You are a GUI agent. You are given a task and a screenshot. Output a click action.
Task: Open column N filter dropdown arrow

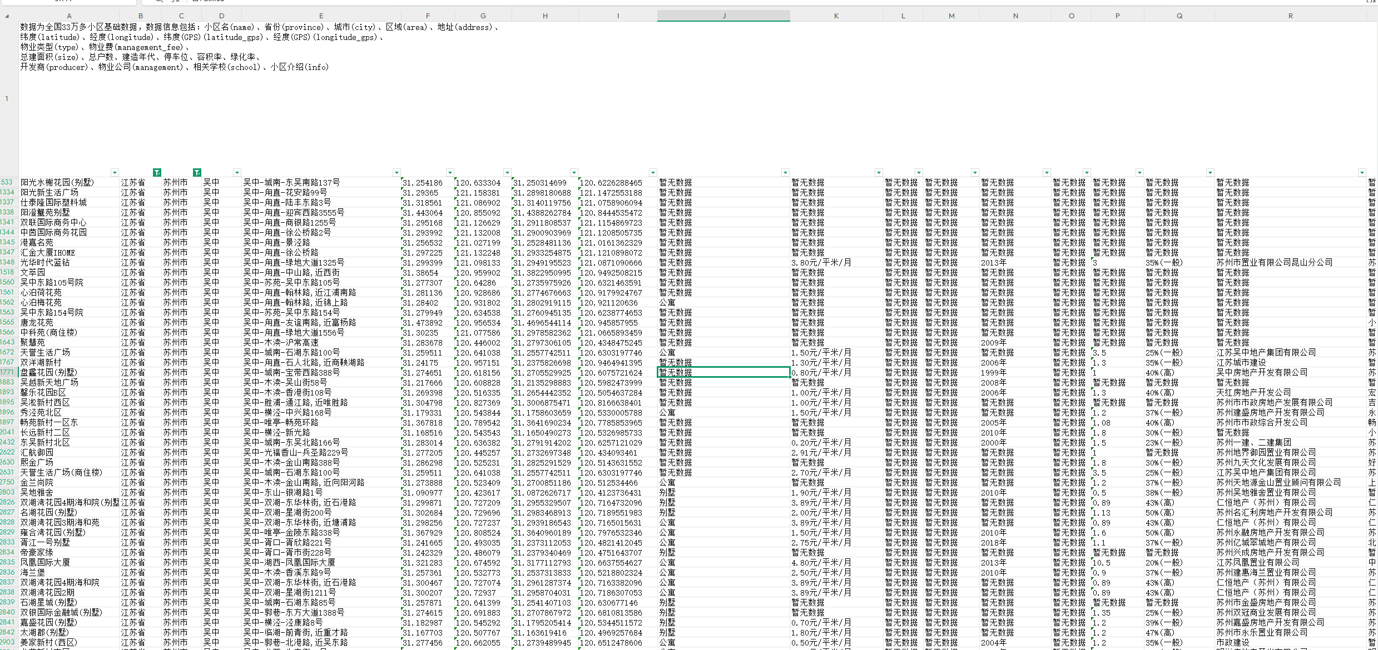(x=1047, y=173)
